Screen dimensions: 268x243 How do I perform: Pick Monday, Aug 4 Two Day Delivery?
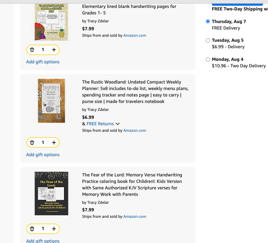tap(208, 59)
